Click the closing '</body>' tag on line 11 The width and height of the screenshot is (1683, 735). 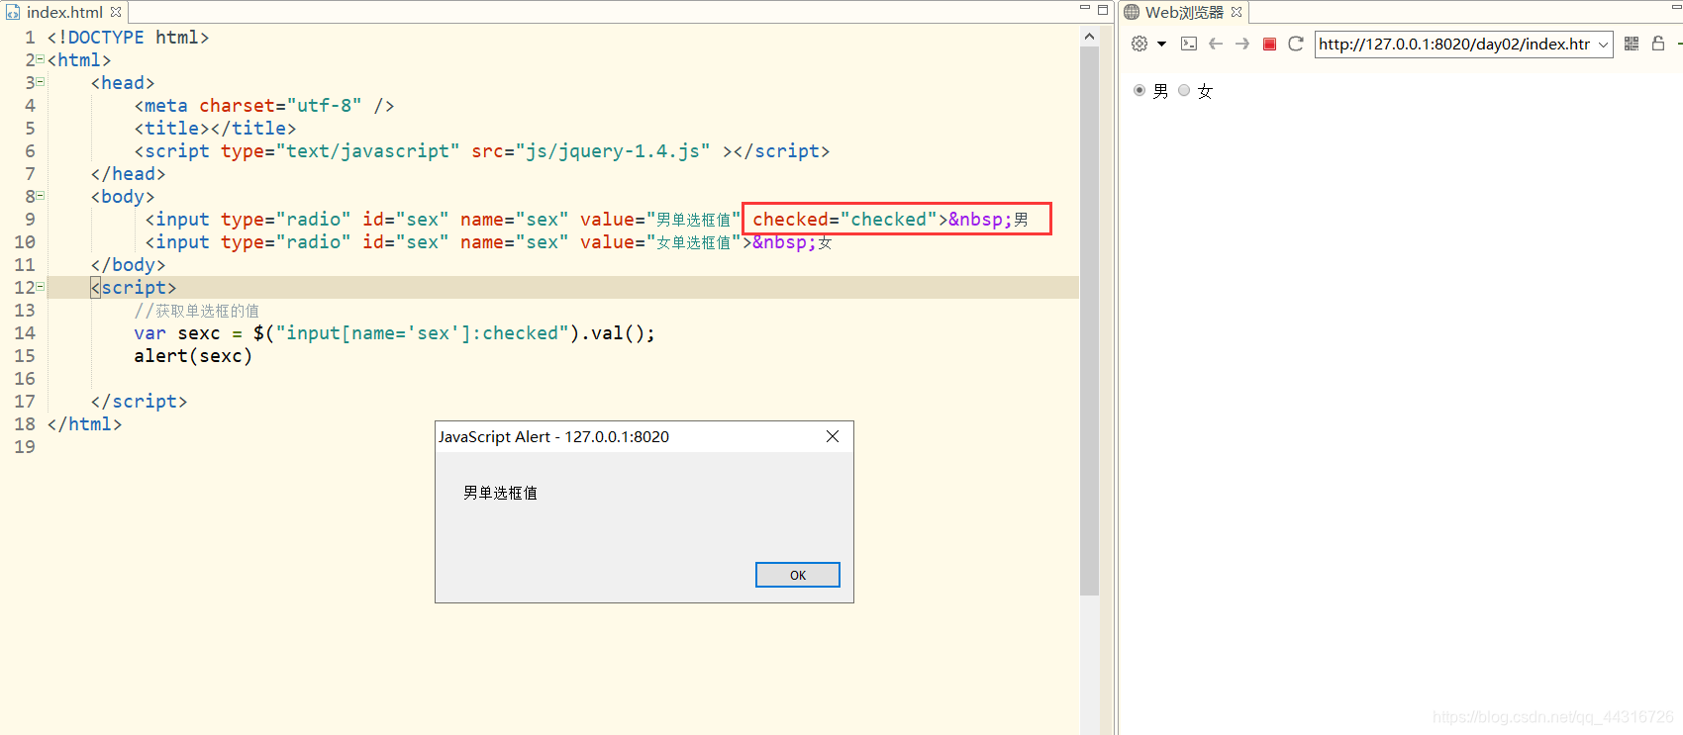pos(128,265)
